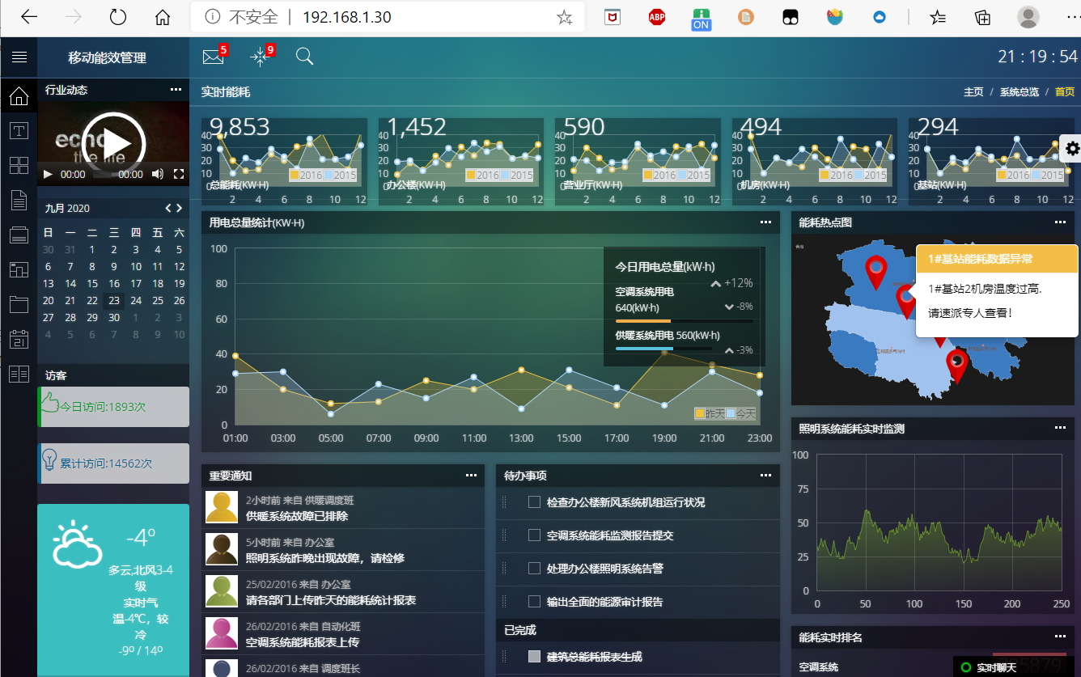
Task: Open the browser profile avatar
Action: 1028,17
